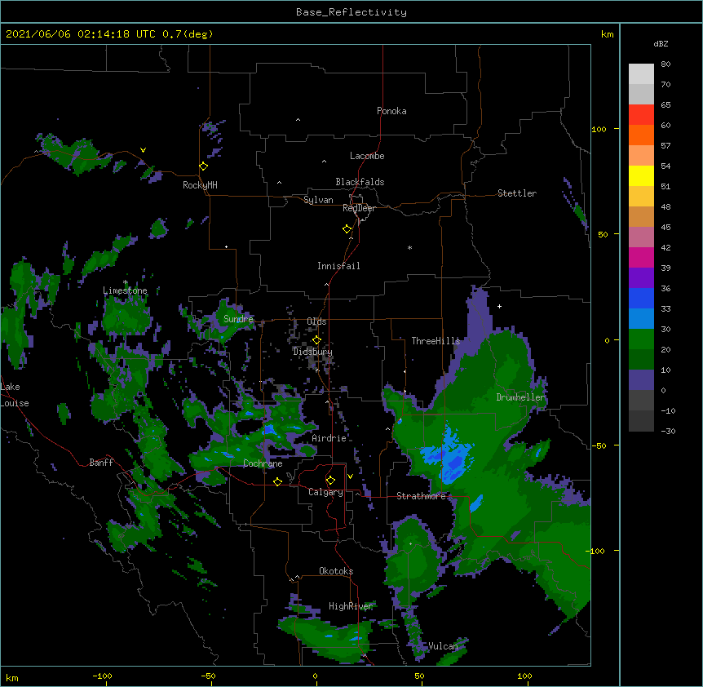
Task: Click the Cochrane label
Action: (x=263, y=463)
